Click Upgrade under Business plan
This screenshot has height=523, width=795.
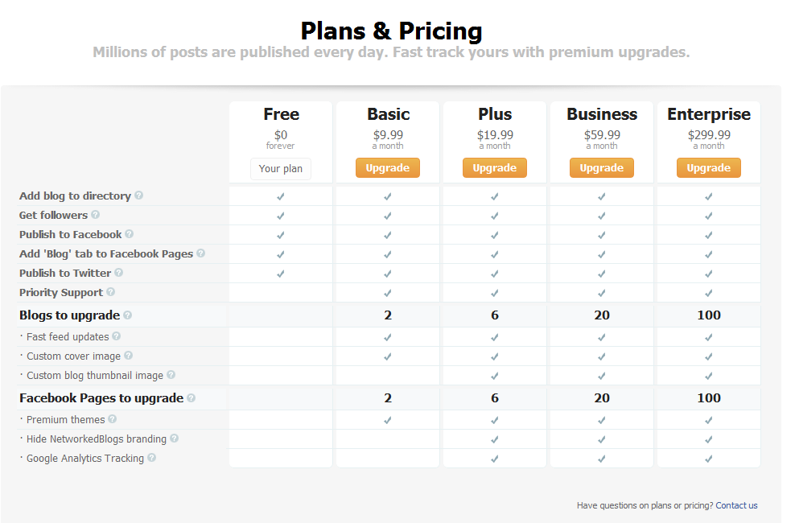pos(601,167)
